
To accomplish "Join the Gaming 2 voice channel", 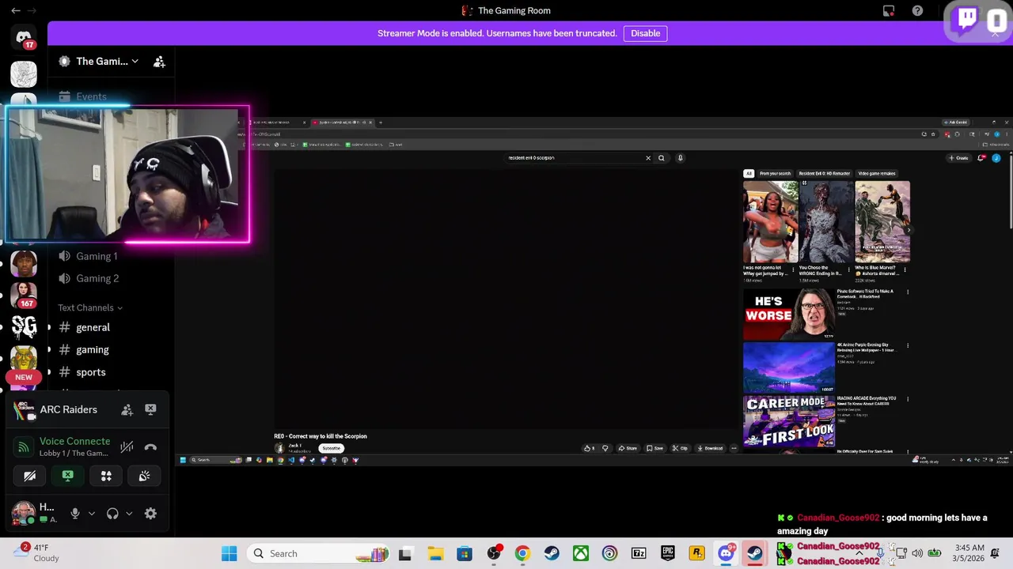I will tap(97, 278).
